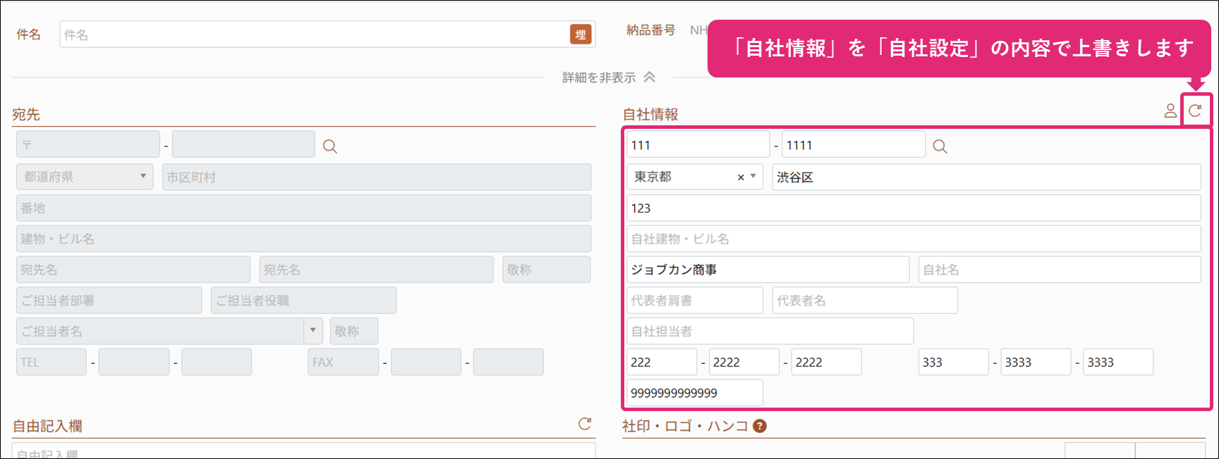The width and height of the screenshot is (1219, 459).
Task: Click the search icon beside 自社情報 postal code
Action: [940, 146]
